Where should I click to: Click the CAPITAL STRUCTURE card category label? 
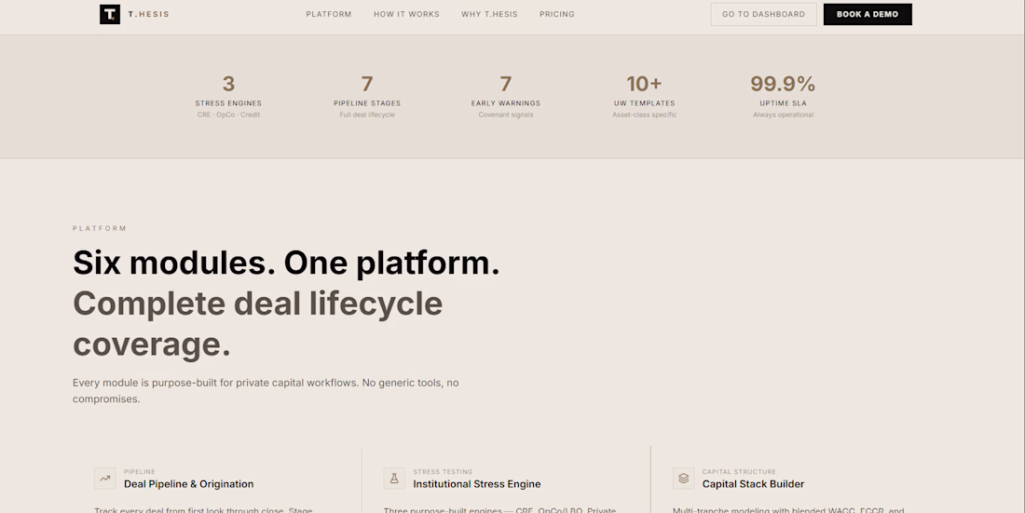point(739,472)
